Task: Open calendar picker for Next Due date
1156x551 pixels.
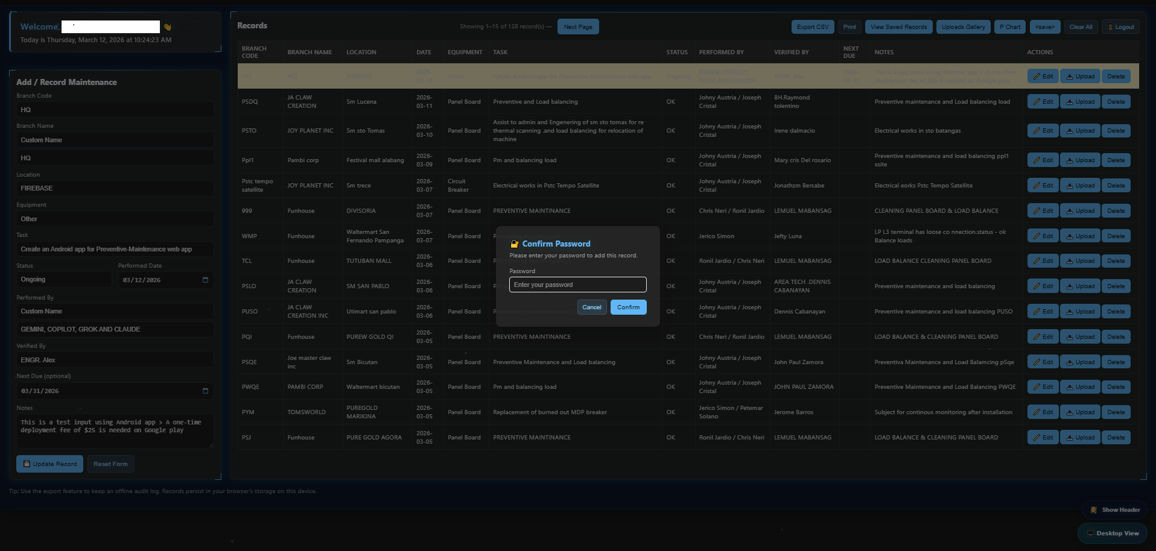Action: point(205,391)
